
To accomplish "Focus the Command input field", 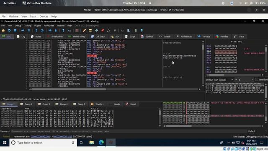I will (x=129, y=131).
